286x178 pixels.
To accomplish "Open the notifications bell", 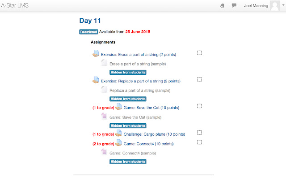I will click(223, 6).
